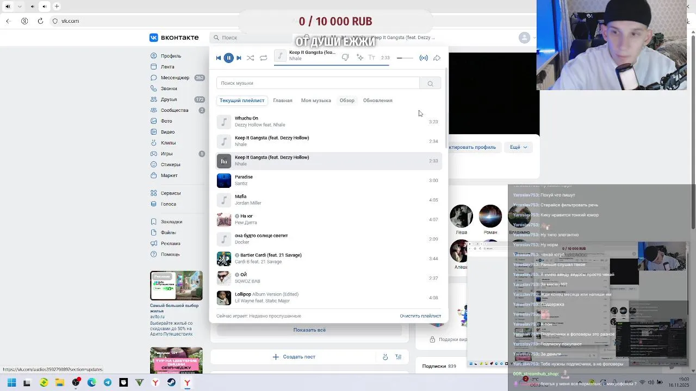Play the Mafia track by Jordan Miller
Viewport: 696px width, 391px height.
329,200
